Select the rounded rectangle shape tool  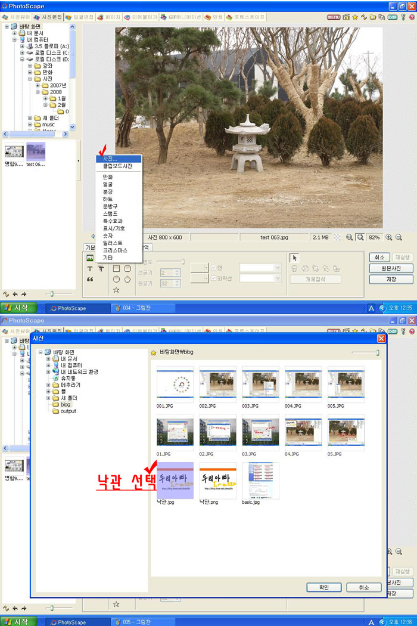click(x=127, y=269)
